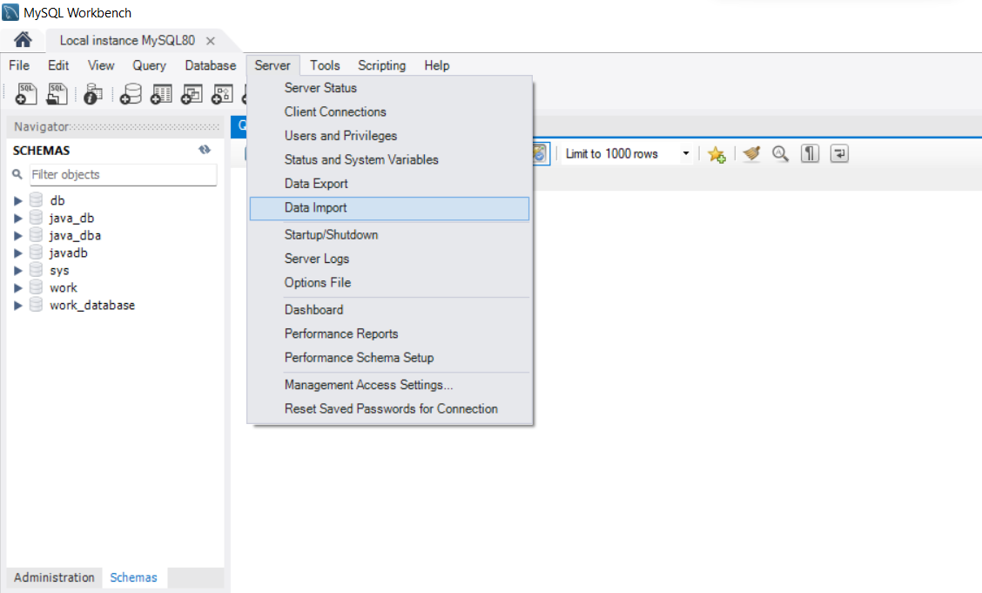Switch to the Administration tab
The image size is (982, 593).
[54, 577]
